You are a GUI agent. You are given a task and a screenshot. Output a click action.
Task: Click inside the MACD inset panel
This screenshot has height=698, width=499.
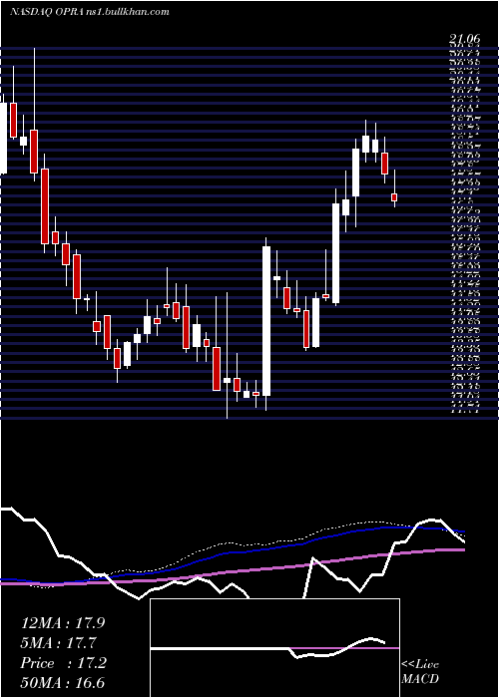coord(274,648)
